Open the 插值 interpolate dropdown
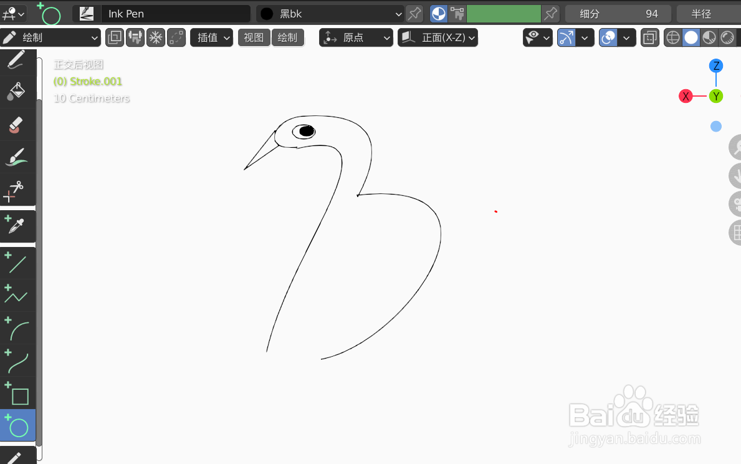 [212, 37]
